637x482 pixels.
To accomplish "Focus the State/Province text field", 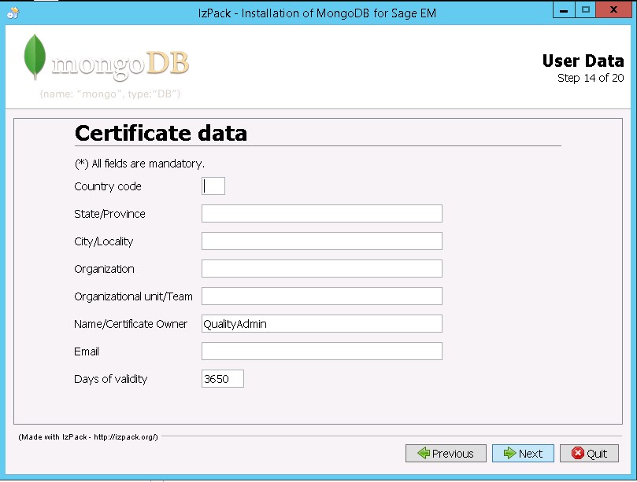I will point(322,213).
